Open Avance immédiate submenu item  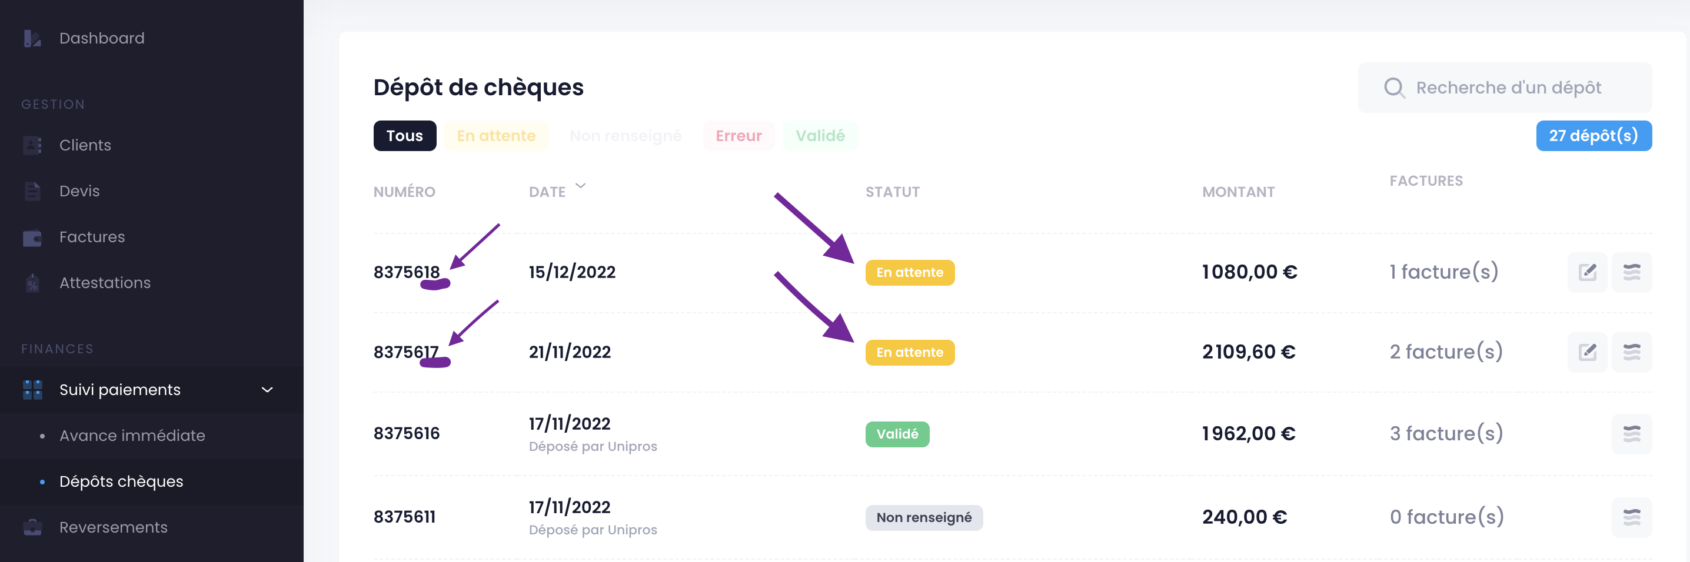tap(132, 436)
